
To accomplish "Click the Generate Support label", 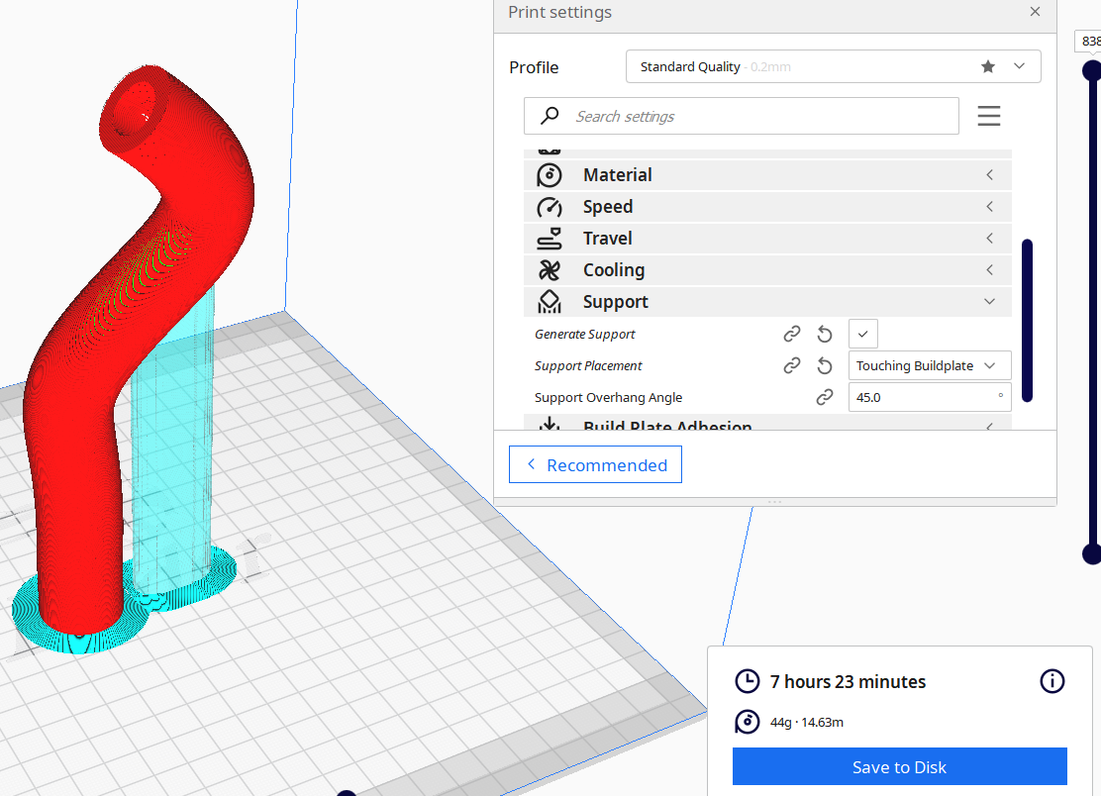I will 585,334.
